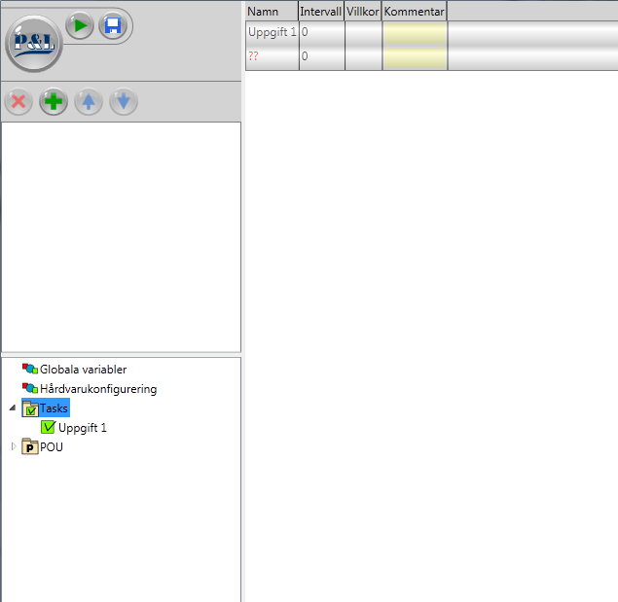Click the Villkor column header
Viewport: 618px width, 602px height.
click(x=363, y=11)
